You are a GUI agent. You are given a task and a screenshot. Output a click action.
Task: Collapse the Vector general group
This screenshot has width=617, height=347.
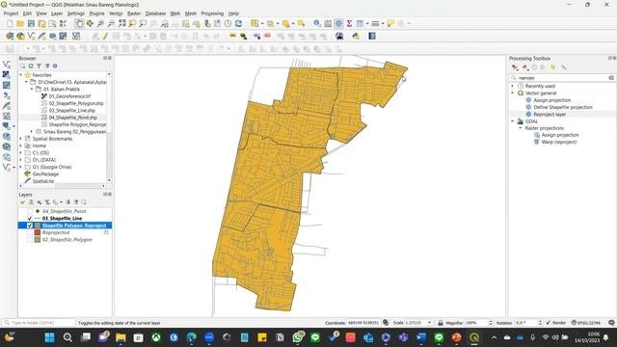tap(513, 93)
